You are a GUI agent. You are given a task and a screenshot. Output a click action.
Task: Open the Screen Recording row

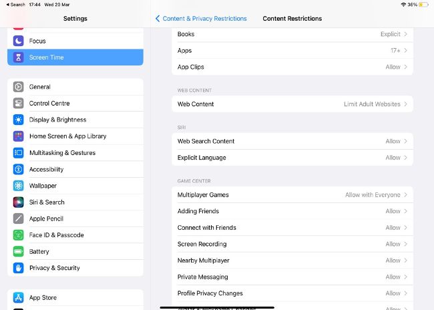pos(292,244)
